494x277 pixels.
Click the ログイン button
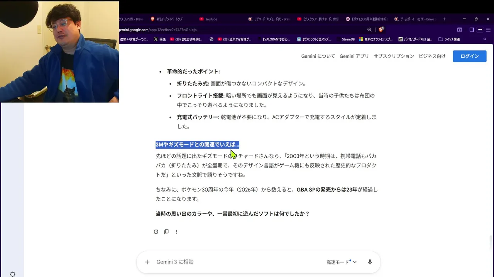coord(469,56)
